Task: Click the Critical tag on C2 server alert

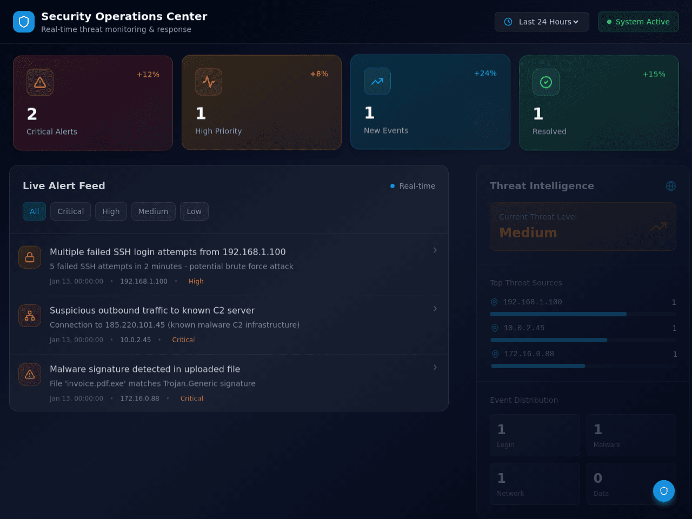Action: click(183, 340)
